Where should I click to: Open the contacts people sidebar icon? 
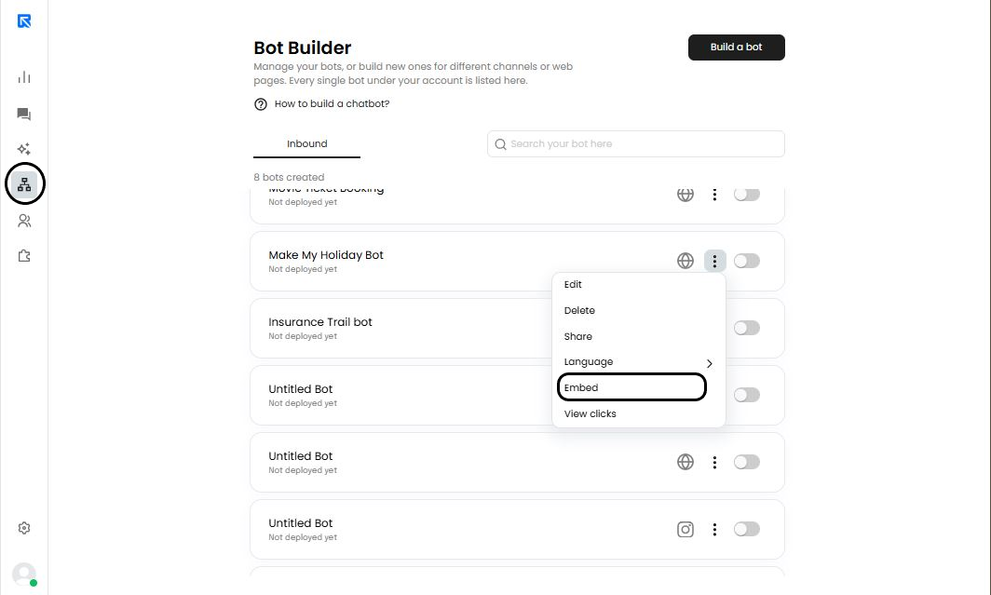pyautogui.click(x=24, y=221)
